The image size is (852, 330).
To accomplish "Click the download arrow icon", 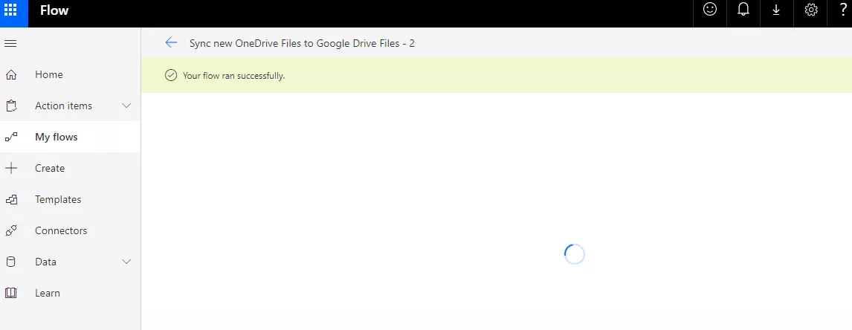I will 776,10.
